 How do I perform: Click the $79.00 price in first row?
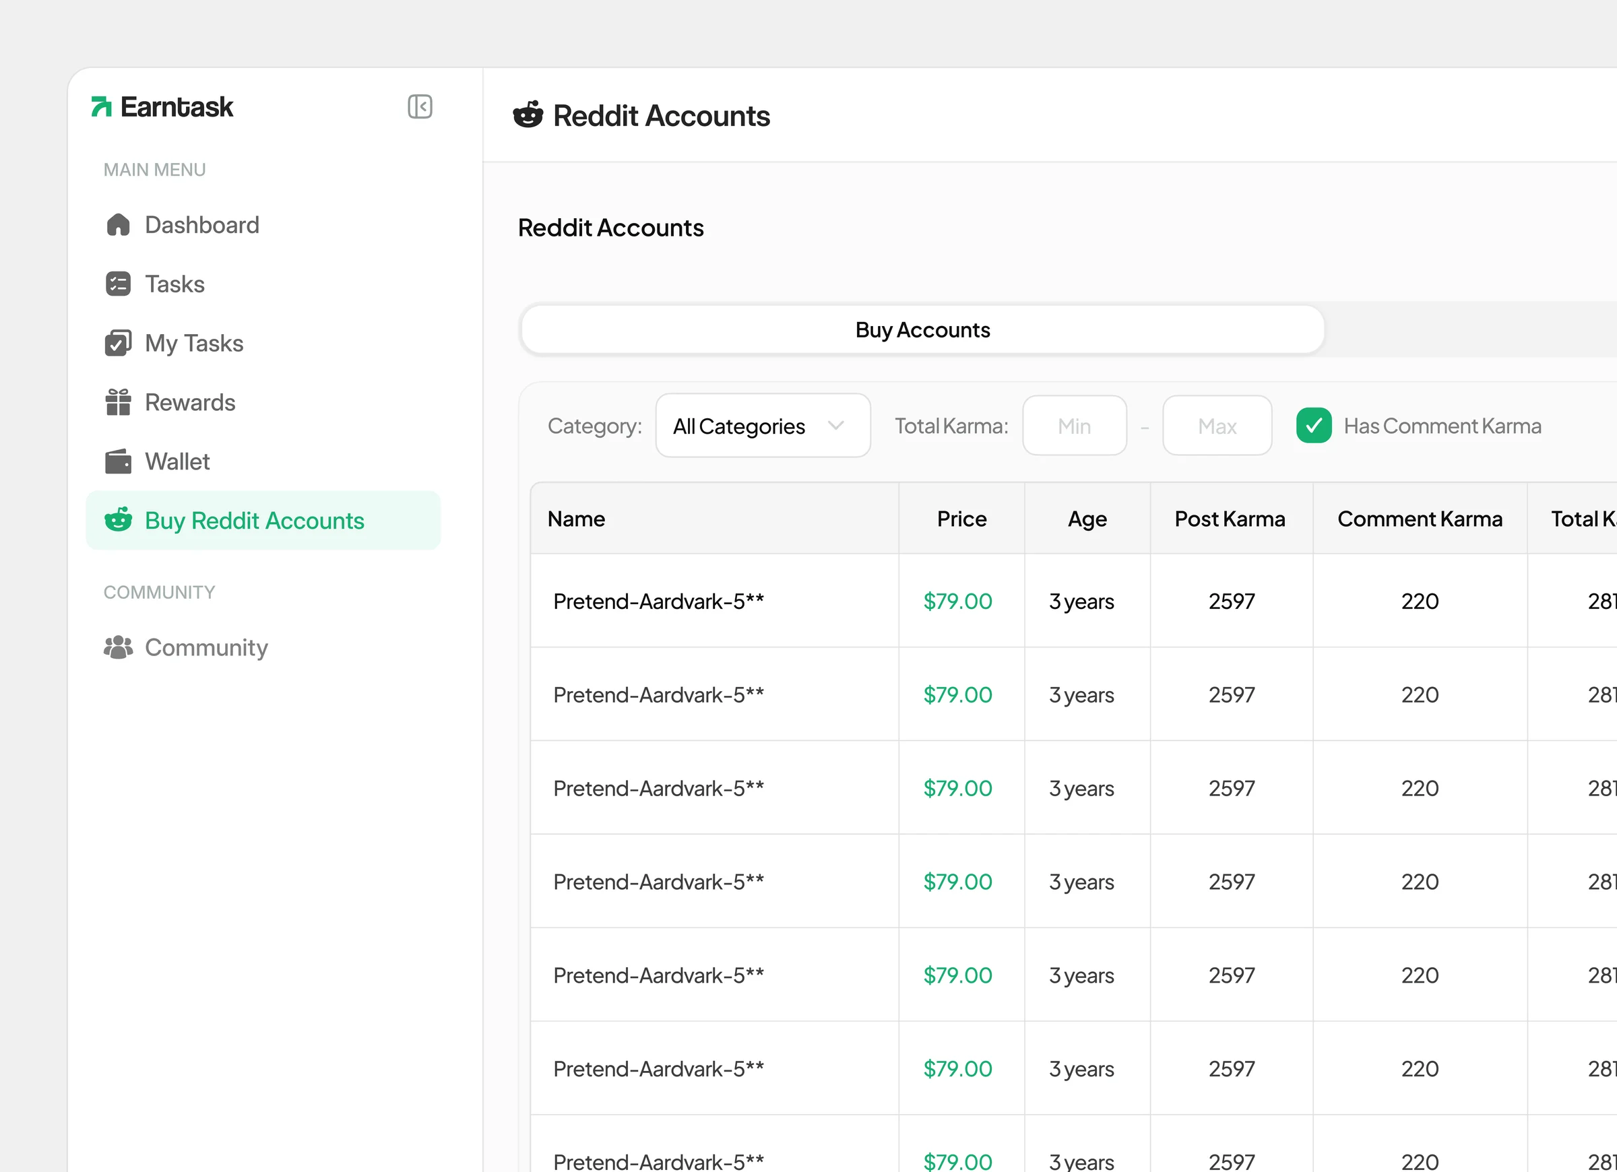pyautogui.click(x=957, y=601)
